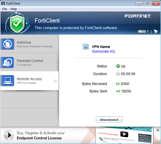Click the green Up status arrow icon
Viewport: 161px width, 144px height.
pos(118,66)
